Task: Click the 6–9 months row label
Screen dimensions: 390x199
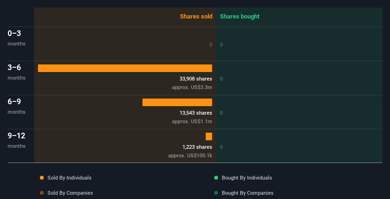Action: click(17, 106)
